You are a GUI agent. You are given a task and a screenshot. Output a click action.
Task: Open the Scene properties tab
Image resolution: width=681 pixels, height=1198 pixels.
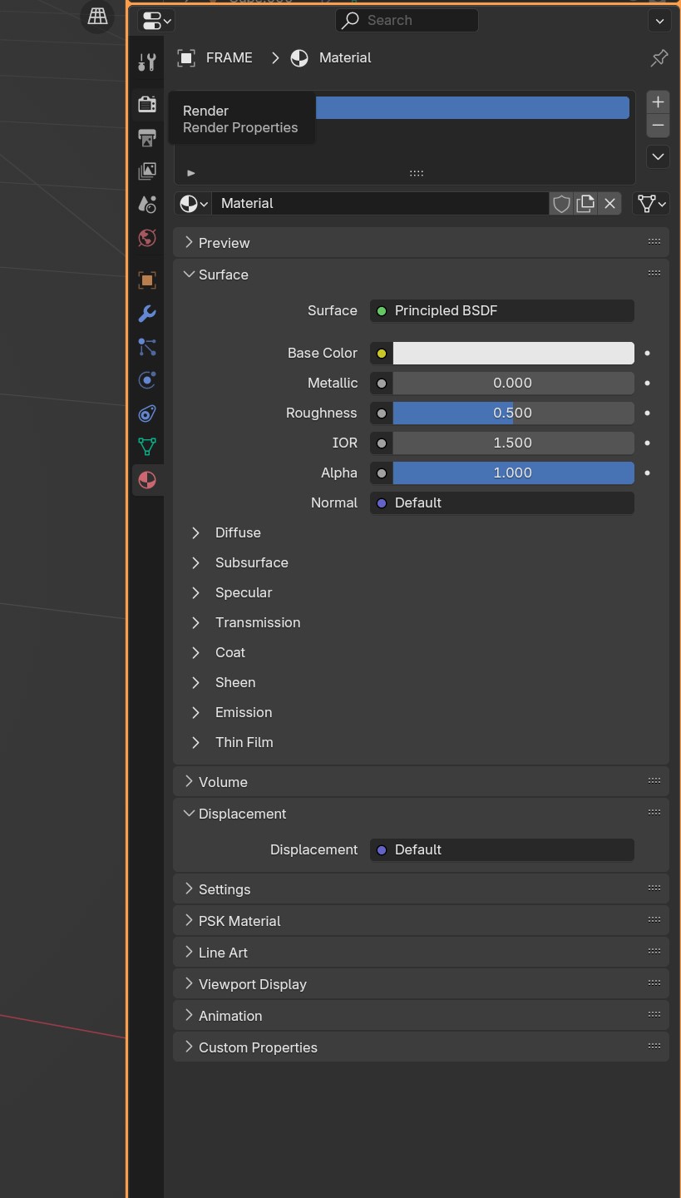[x=147, y=204]
